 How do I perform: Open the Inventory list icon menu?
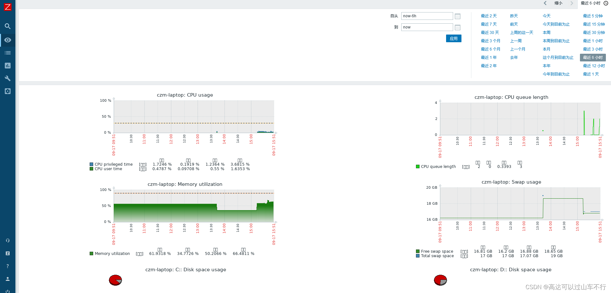click(x=7, y=53)
